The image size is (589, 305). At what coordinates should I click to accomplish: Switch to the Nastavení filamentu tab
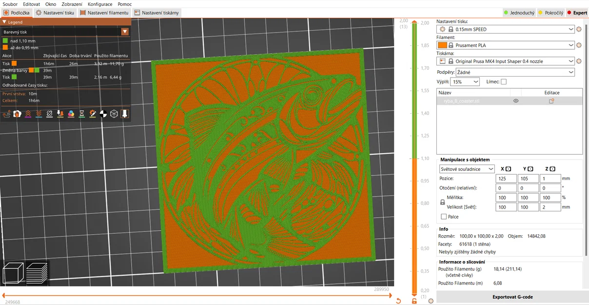104,13
